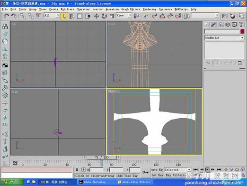The image size is (247, 186).
Task: Switch to the Hierarchy command panel tab
Action: click(221, 25)
